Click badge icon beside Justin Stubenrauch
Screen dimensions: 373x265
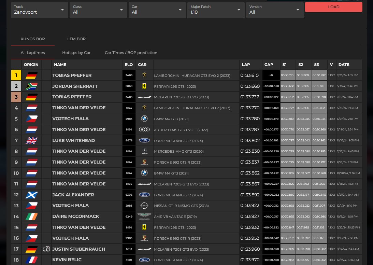(46, 249)
